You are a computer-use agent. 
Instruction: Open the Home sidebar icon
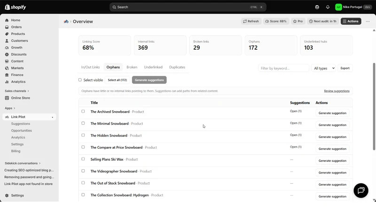(7, 20)
